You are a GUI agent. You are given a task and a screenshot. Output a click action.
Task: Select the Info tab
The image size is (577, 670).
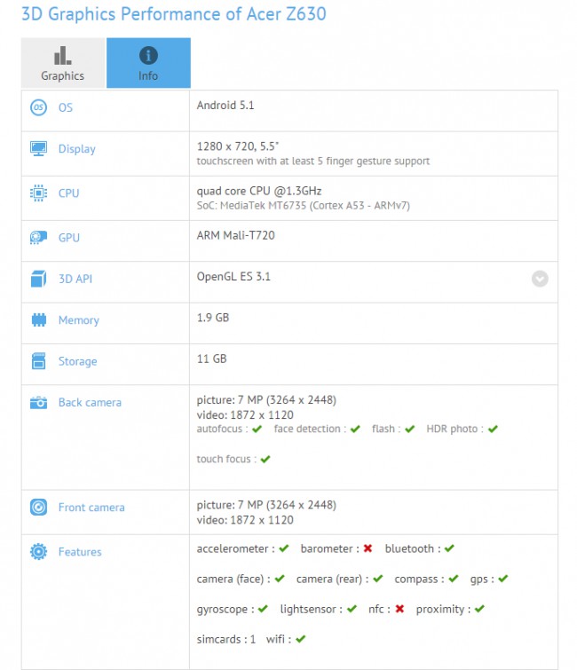tap(148, 63)
